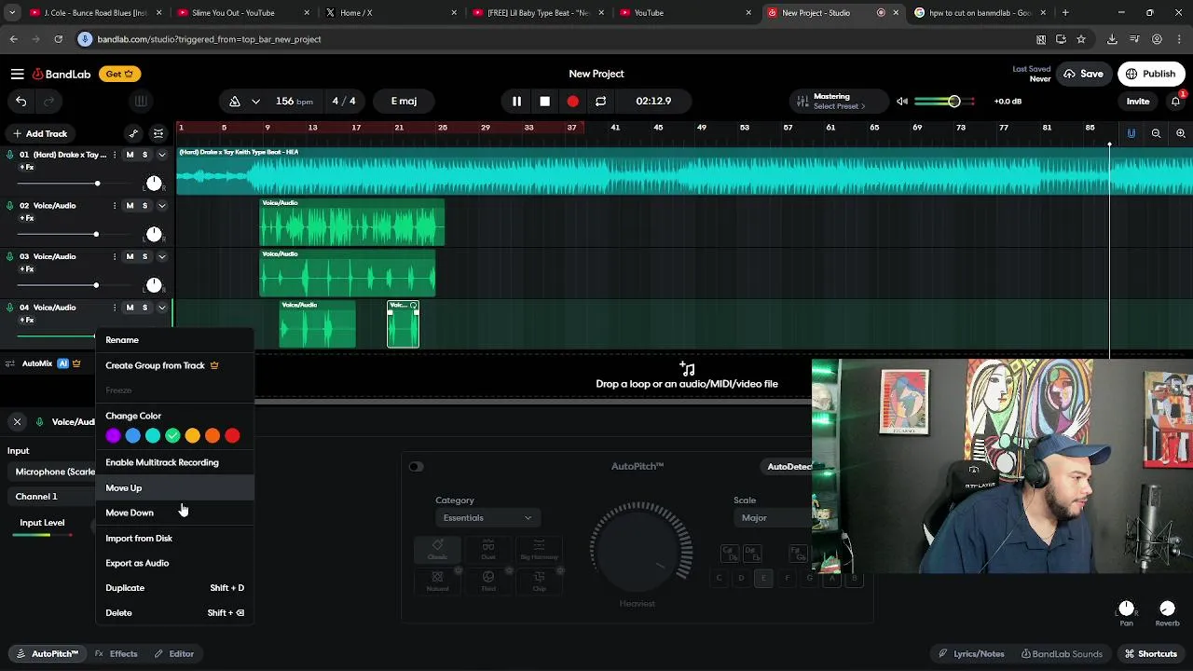Add a new track

coord(39,133)
